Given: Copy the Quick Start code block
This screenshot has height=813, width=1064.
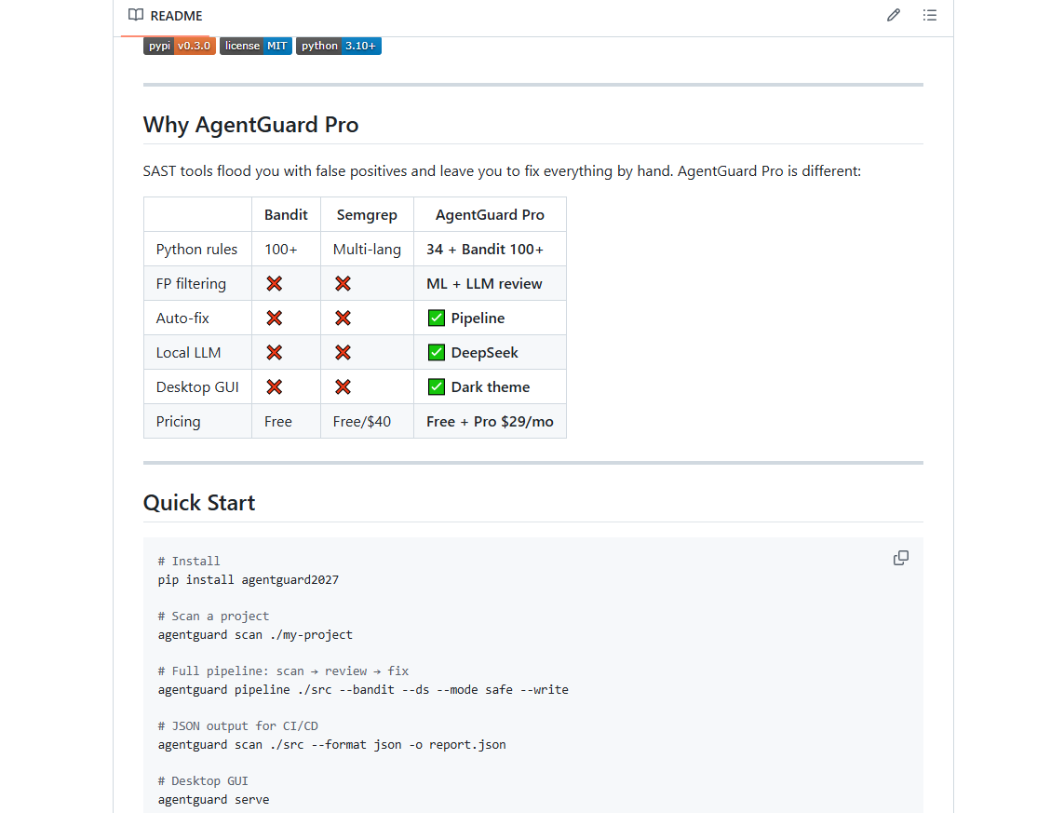Looking at the screenshot, I should 900,558.
